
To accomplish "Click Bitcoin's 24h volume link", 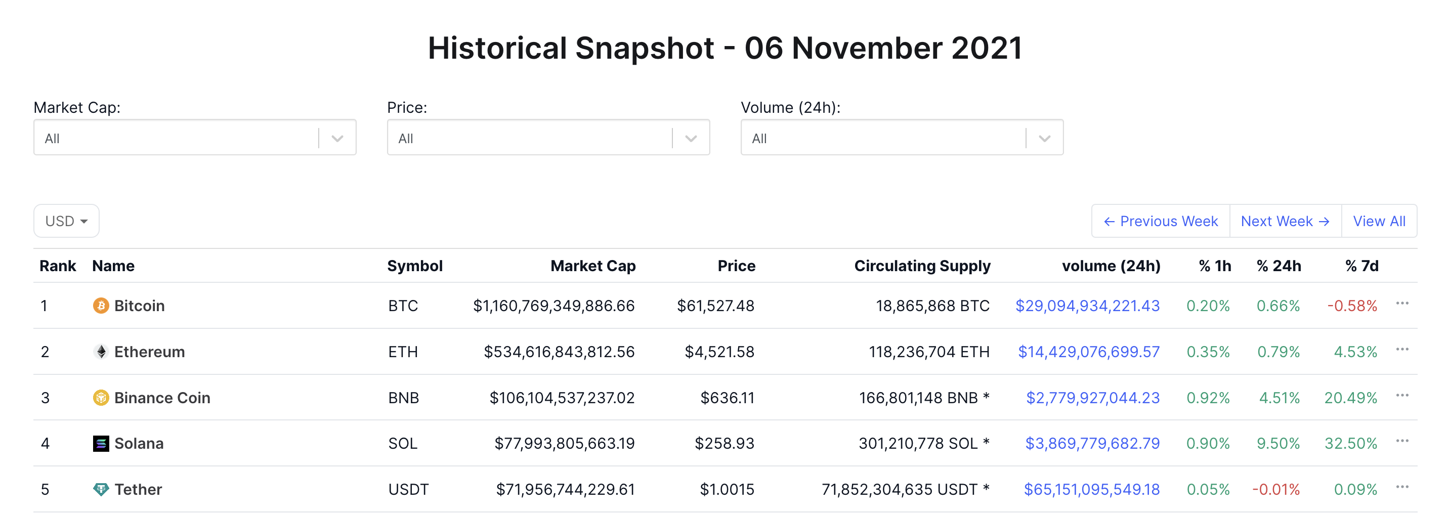I will point(1087,306).
